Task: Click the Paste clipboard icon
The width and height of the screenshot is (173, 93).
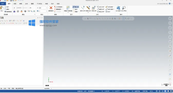Action: tap(2, 8)
